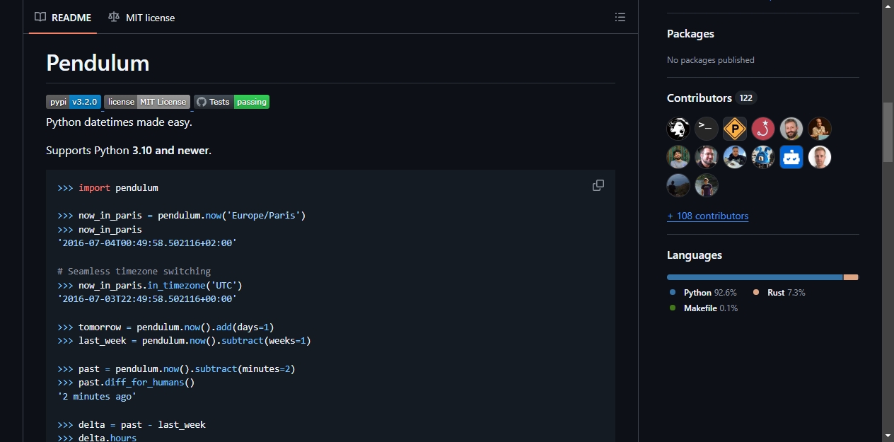Open the + 108 contributors link

tap(707, 216)
